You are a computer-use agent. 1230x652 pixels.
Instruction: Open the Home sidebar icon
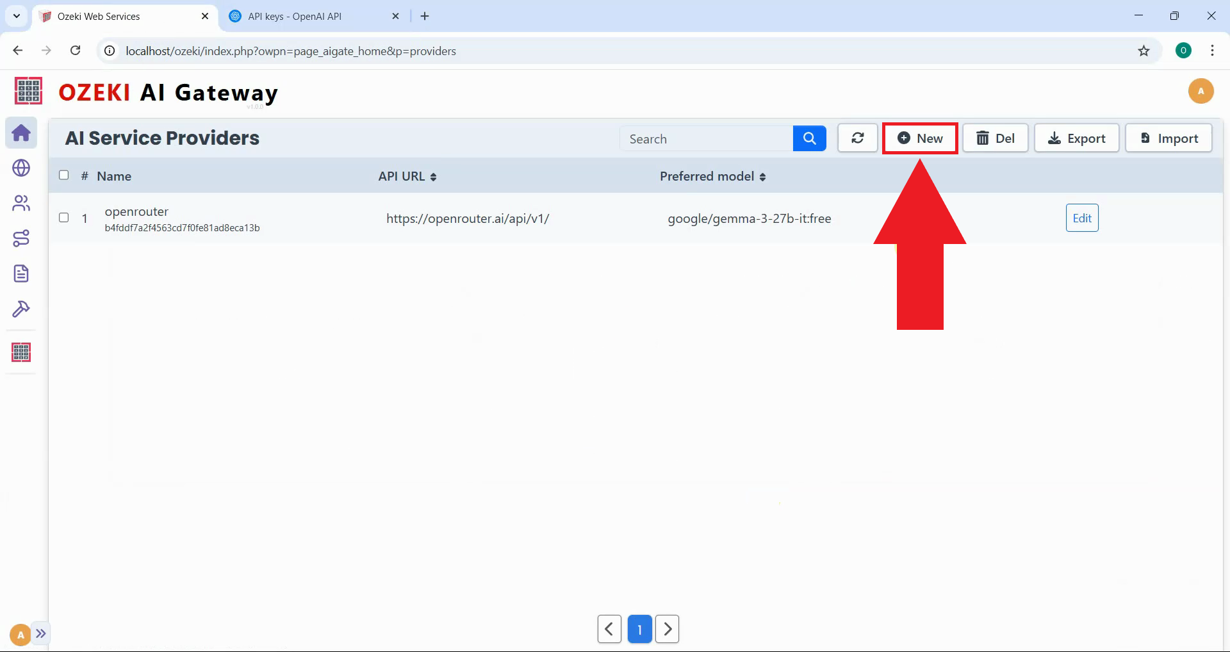point(21,133)
